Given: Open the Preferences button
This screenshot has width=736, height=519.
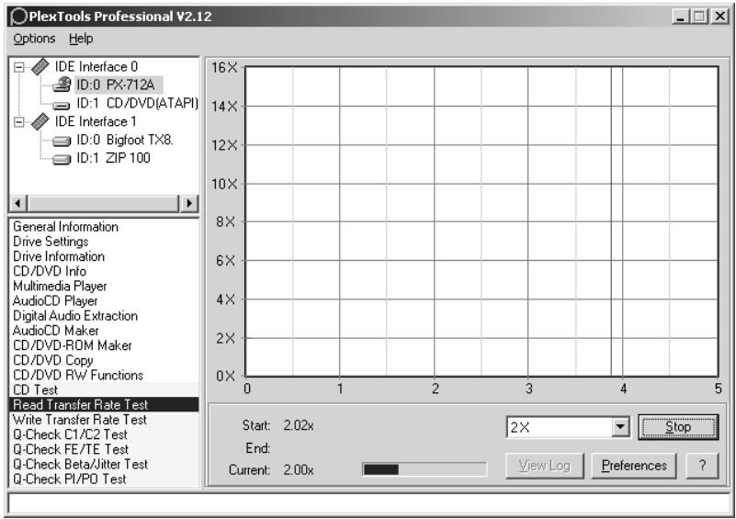Looking at the screenshot, I should click(x=634, y=466).
